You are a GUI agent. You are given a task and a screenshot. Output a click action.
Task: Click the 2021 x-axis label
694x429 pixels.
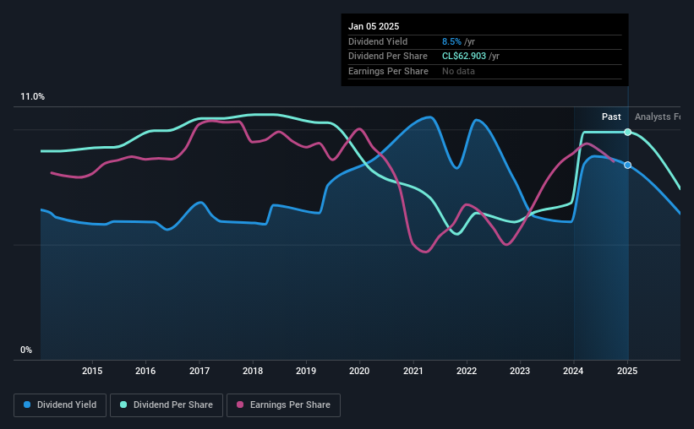pyautogui.click(x=413, y=371)
